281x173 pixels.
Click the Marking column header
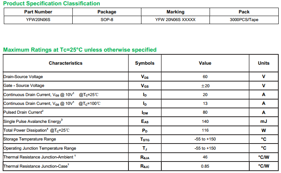pos(175,12)
